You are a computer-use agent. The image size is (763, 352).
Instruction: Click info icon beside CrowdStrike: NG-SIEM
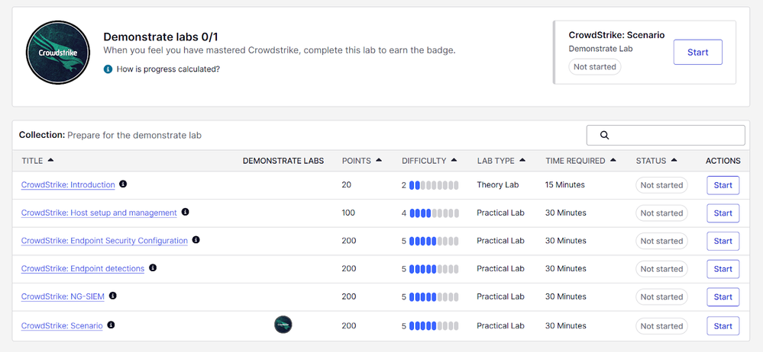pos(113,296)
